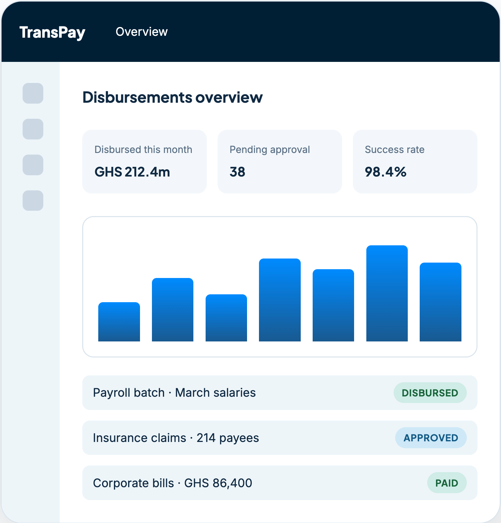
Task: Click the shortest first chart bar
Action: [x=119, y=322]
